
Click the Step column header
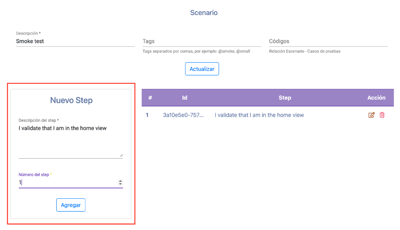pyautogui.click(x=285, y=98)
